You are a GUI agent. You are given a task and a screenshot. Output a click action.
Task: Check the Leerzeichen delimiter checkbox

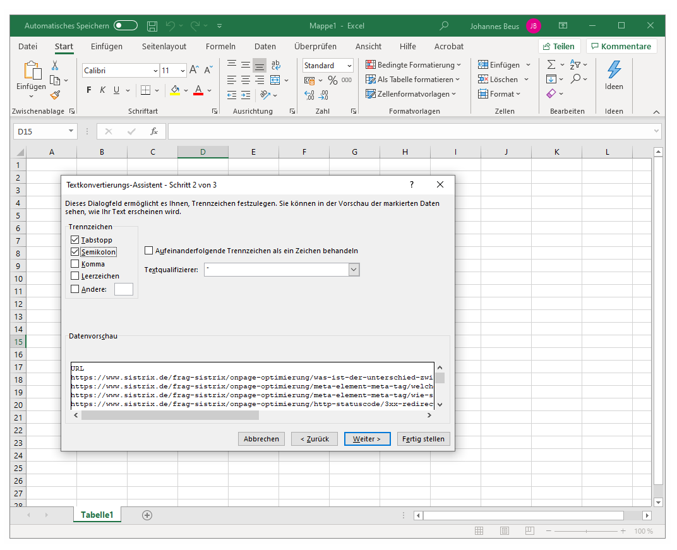click(x=75, y=276)
